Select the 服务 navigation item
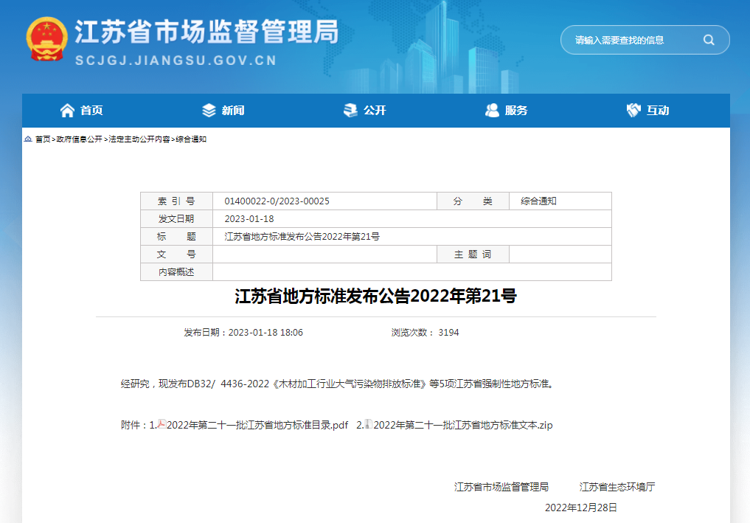 517,110
